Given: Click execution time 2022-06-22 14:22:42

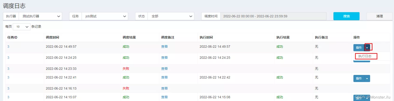Looking at the screenshot, I should point(215,77).
